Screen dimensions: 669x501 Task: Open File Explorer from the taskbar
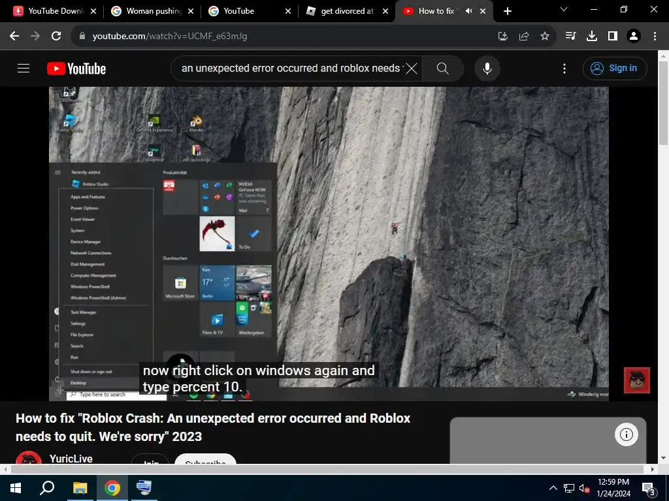tap(80, 488)
